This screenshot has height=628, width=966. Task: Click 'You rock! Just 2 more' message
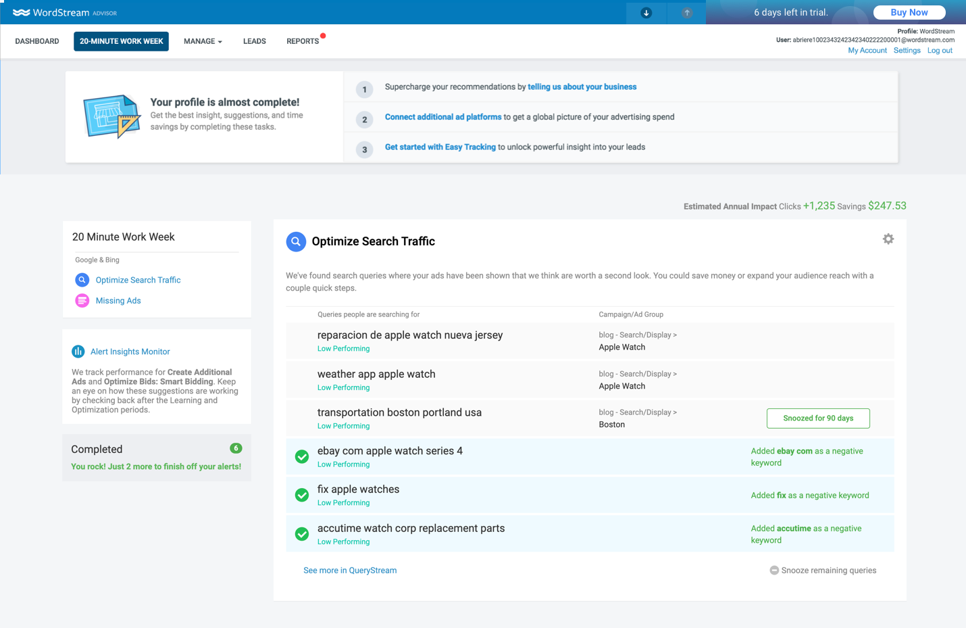156,466
